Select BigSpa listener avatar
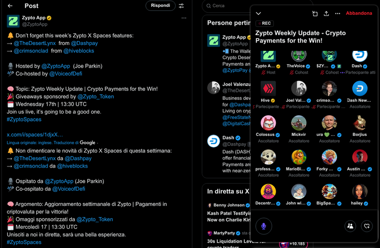The height and width of the screenshot is (248, 380). [x=329, y=191]
